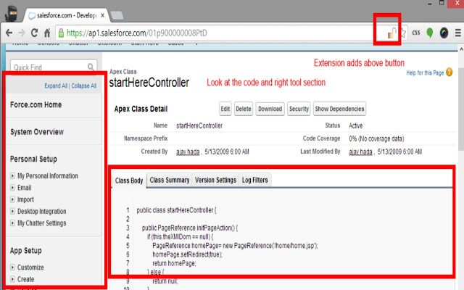Expand the Desktop Integration node
This screenshot has height=290, width=464.
12,211
